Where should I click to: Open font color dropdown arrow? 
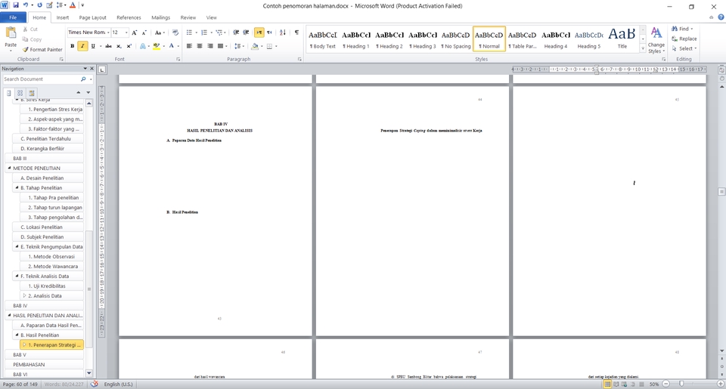[x=178, y=46]
